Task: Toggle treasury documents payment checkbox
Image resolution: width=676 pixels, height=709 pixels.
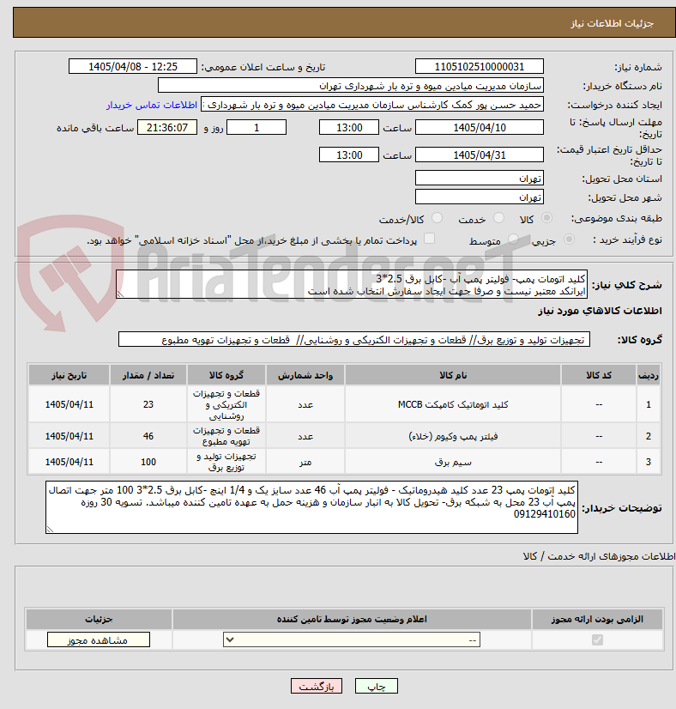Action: pos(429,239)
